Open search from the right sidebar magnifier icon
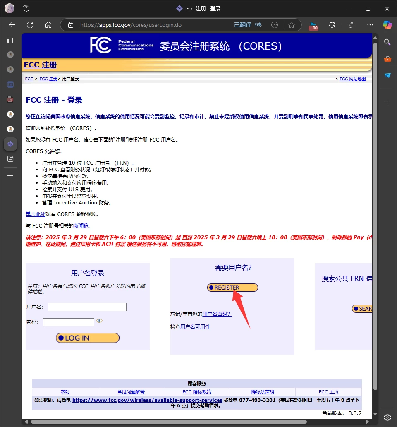 (387, 42)
